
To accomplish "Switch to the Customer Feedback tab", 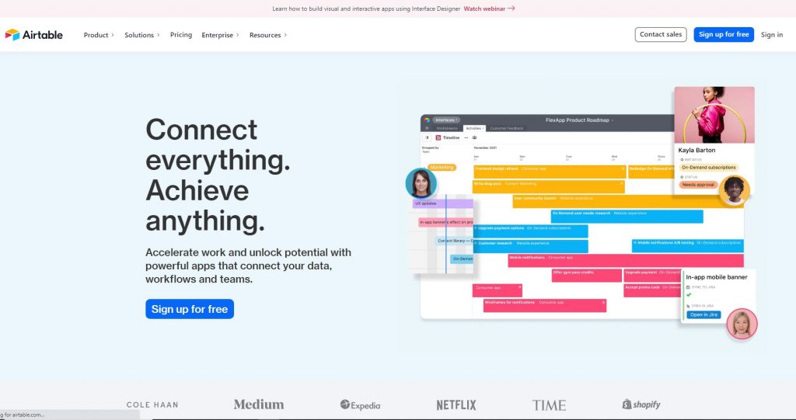I will tap(507, 128).
